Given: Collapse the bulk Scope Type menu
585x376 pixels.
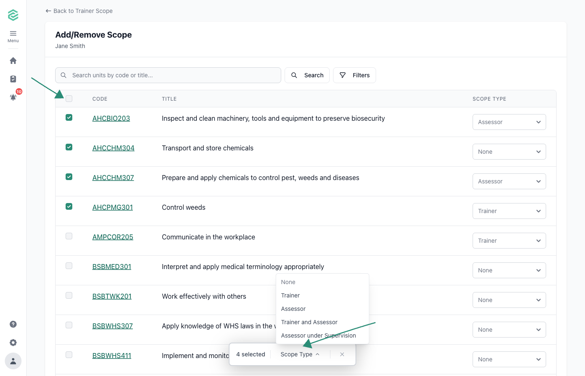Looking at the screenshot, I should [300, 354].
